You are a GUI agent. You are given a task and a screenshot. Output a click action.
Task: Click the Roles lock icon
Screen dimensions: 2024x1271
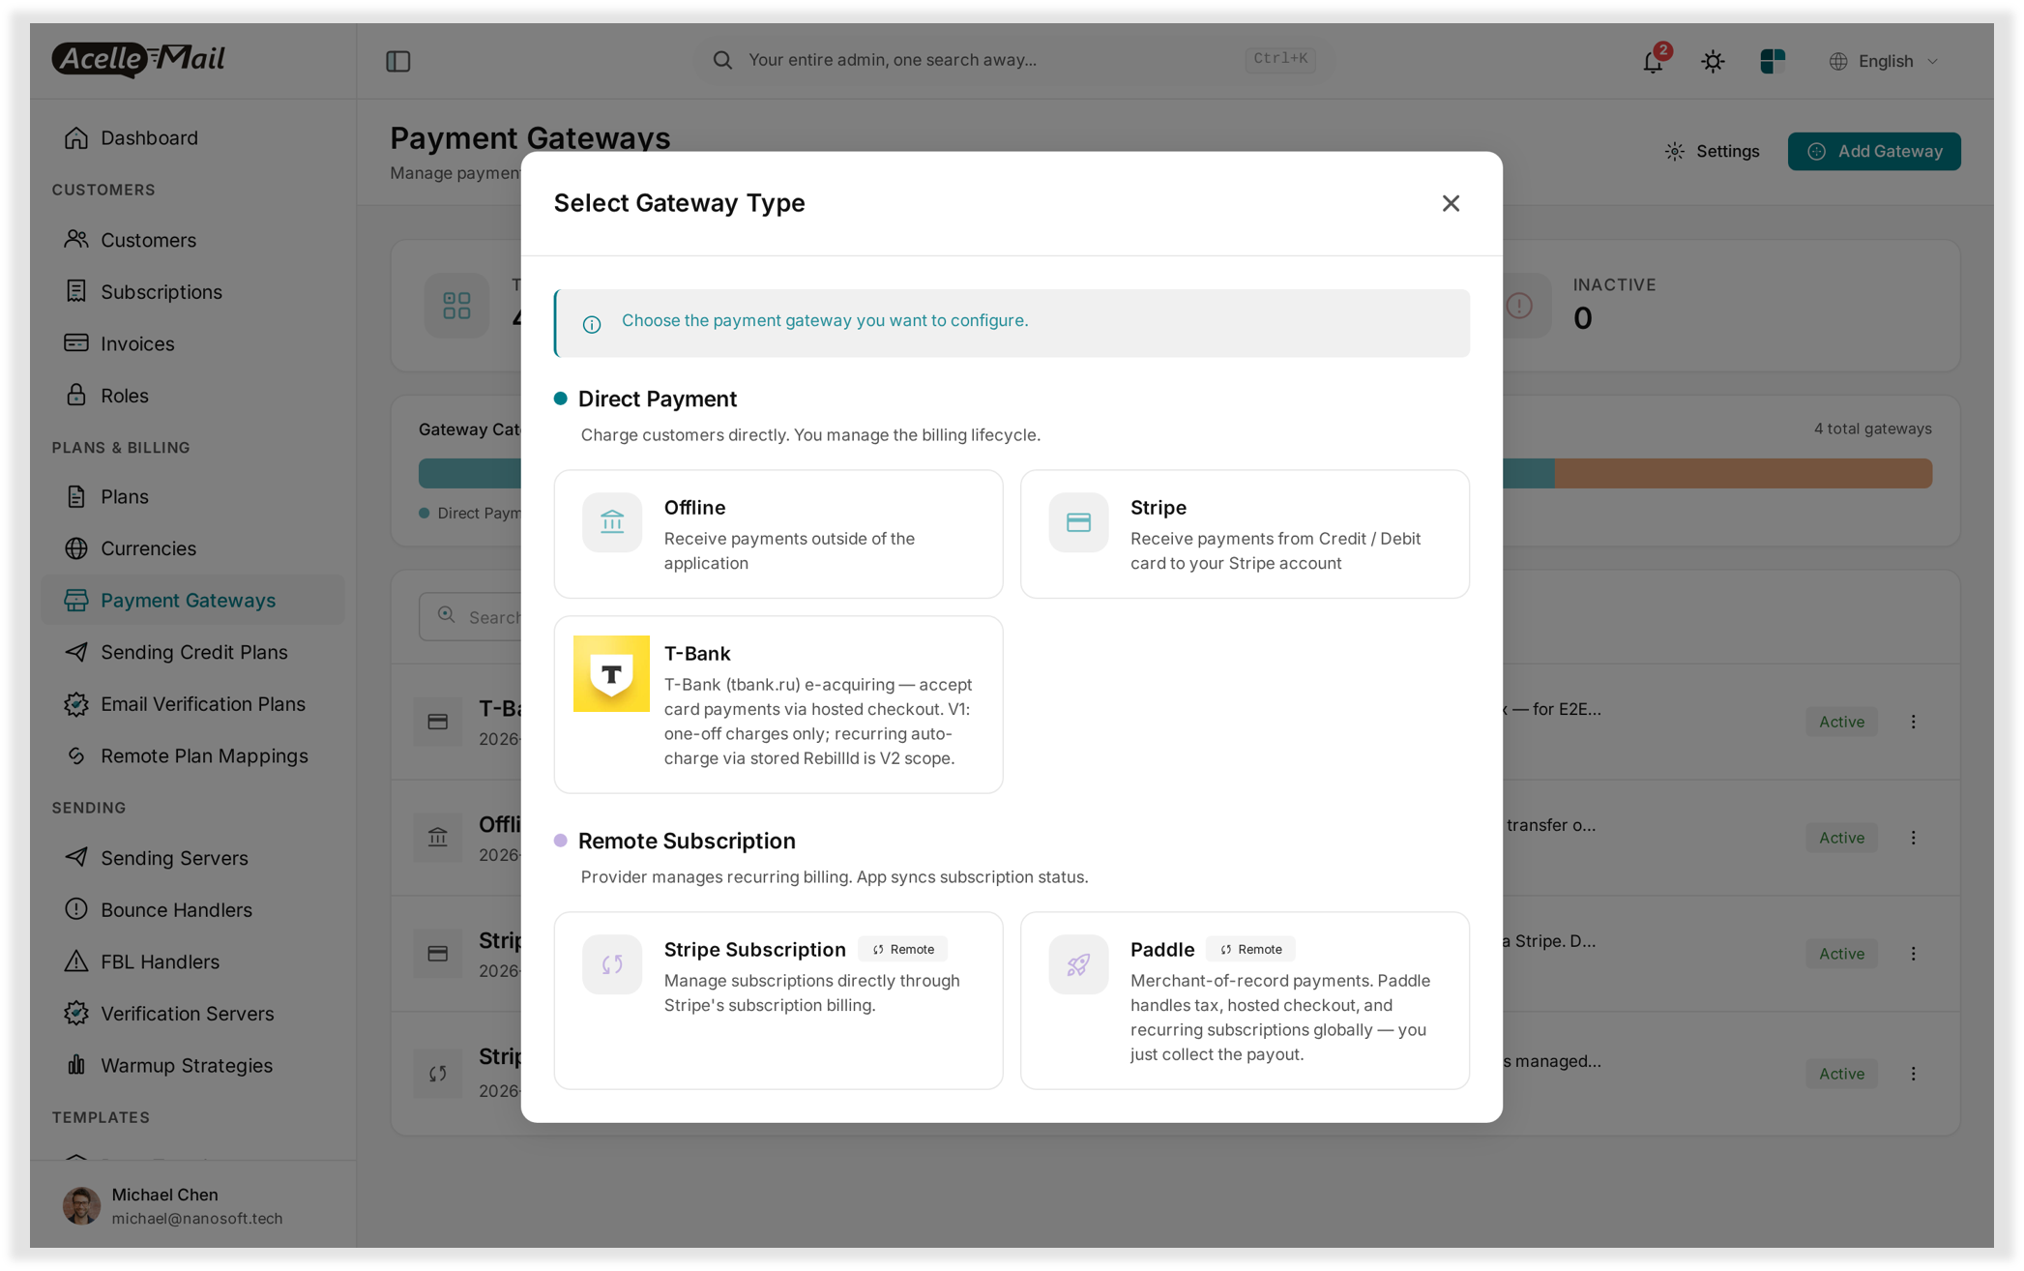coord(75,395)
